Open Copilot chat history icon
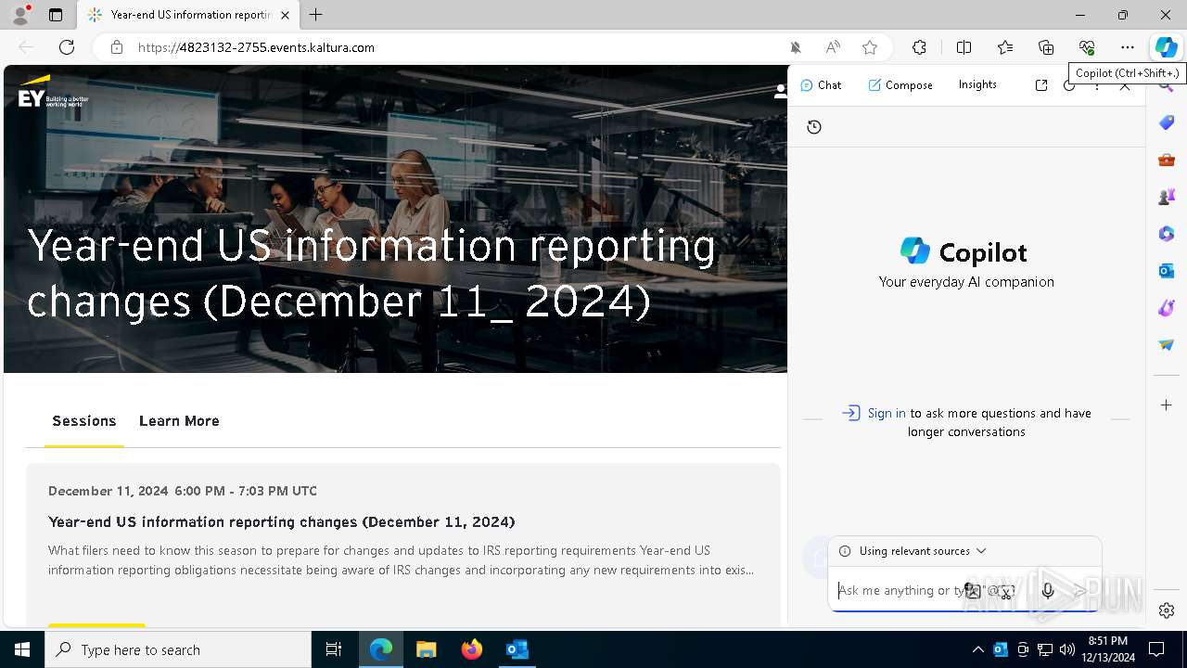This screenshot has width=1187, height=668. [x=814, y=127]
